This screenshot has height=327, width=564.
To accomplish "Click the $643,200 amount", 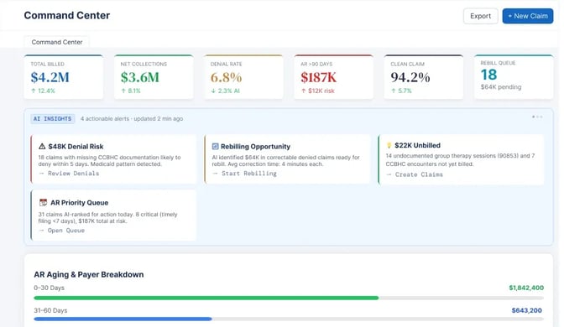I will tap(526, 310).
